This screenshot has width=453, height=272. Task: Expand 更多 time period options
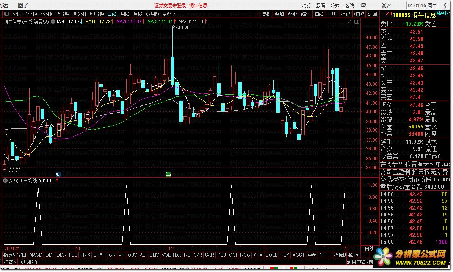tap(169, 14)
